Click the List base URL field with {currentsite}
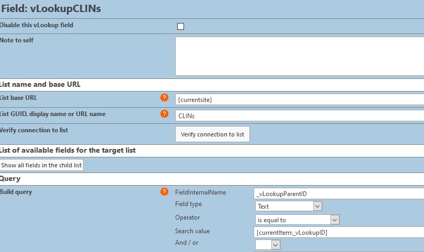 300,99
